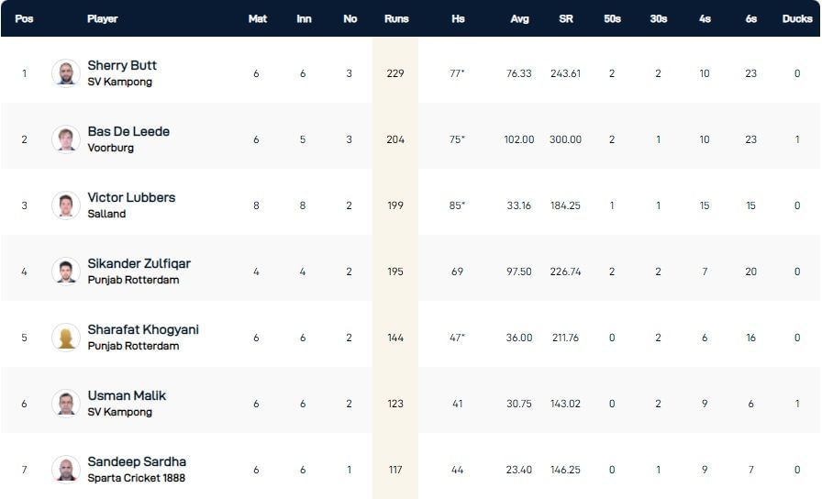
Task: Click Sharafat Khogyani's placeholder avatar
Action: 65,338
